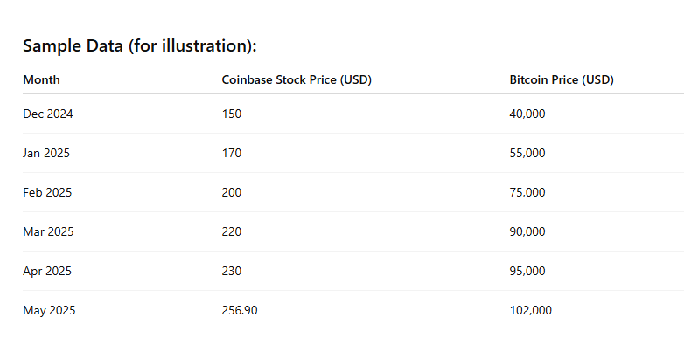
Task: Select the Jan 2025 row label
Action: 46,153
